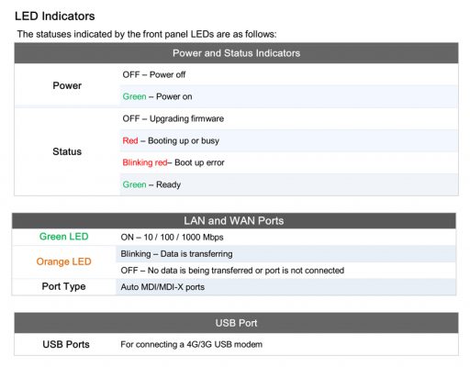This screenshot has width=470, height=367.
Task: Select the 'Power' row label
Action: tap(67, 85)
